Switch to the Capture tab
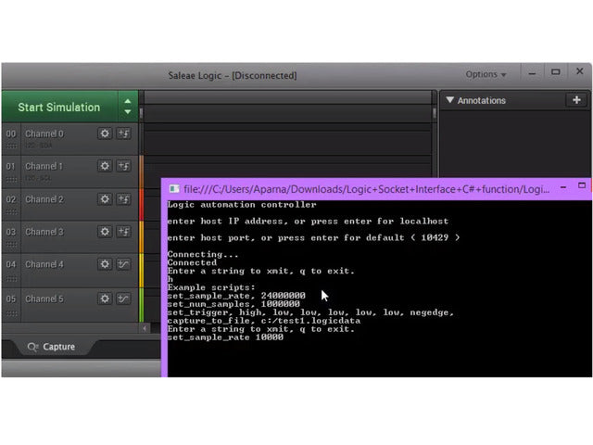The image size is (593, 445). point(52,347)
